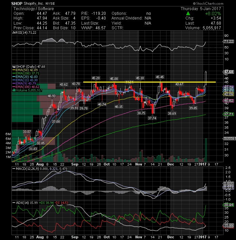Click the 40.62 EMA(100) tag on right axis

(228, 101)
